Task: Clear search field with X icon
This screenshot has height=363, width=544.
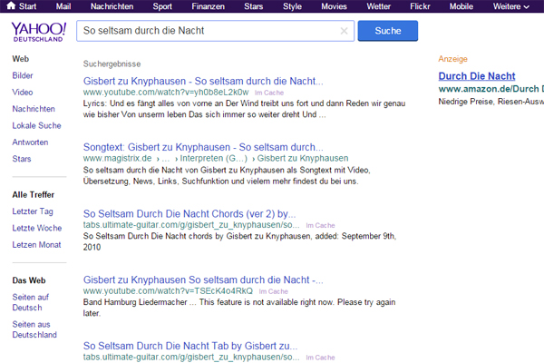Action: point(344,31)
